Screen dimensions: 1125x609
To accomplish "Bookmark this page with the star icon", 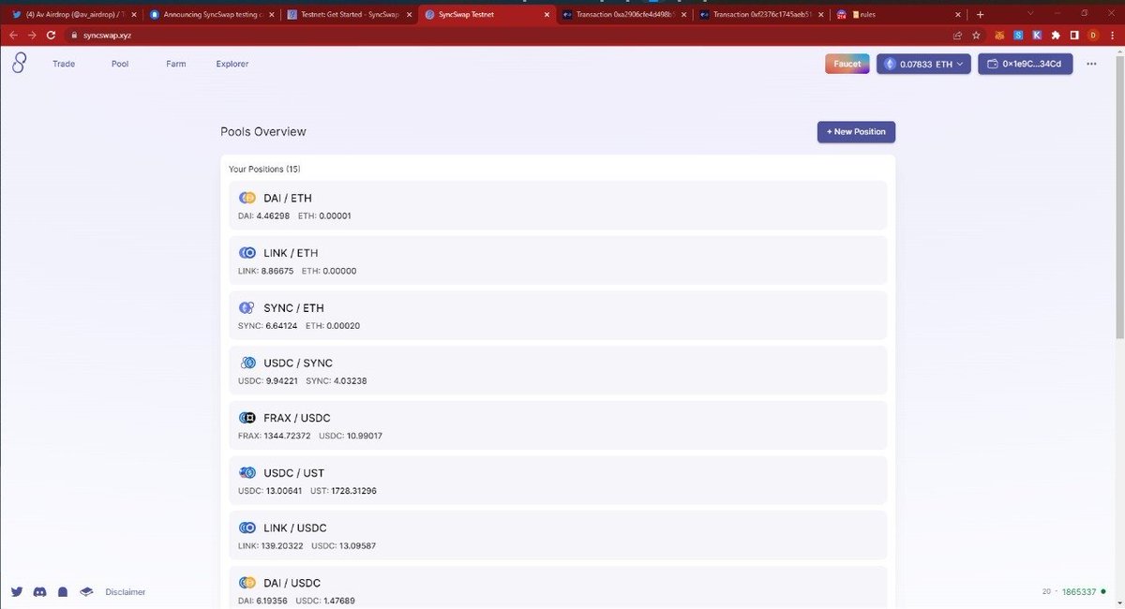I will click(976, 35).
